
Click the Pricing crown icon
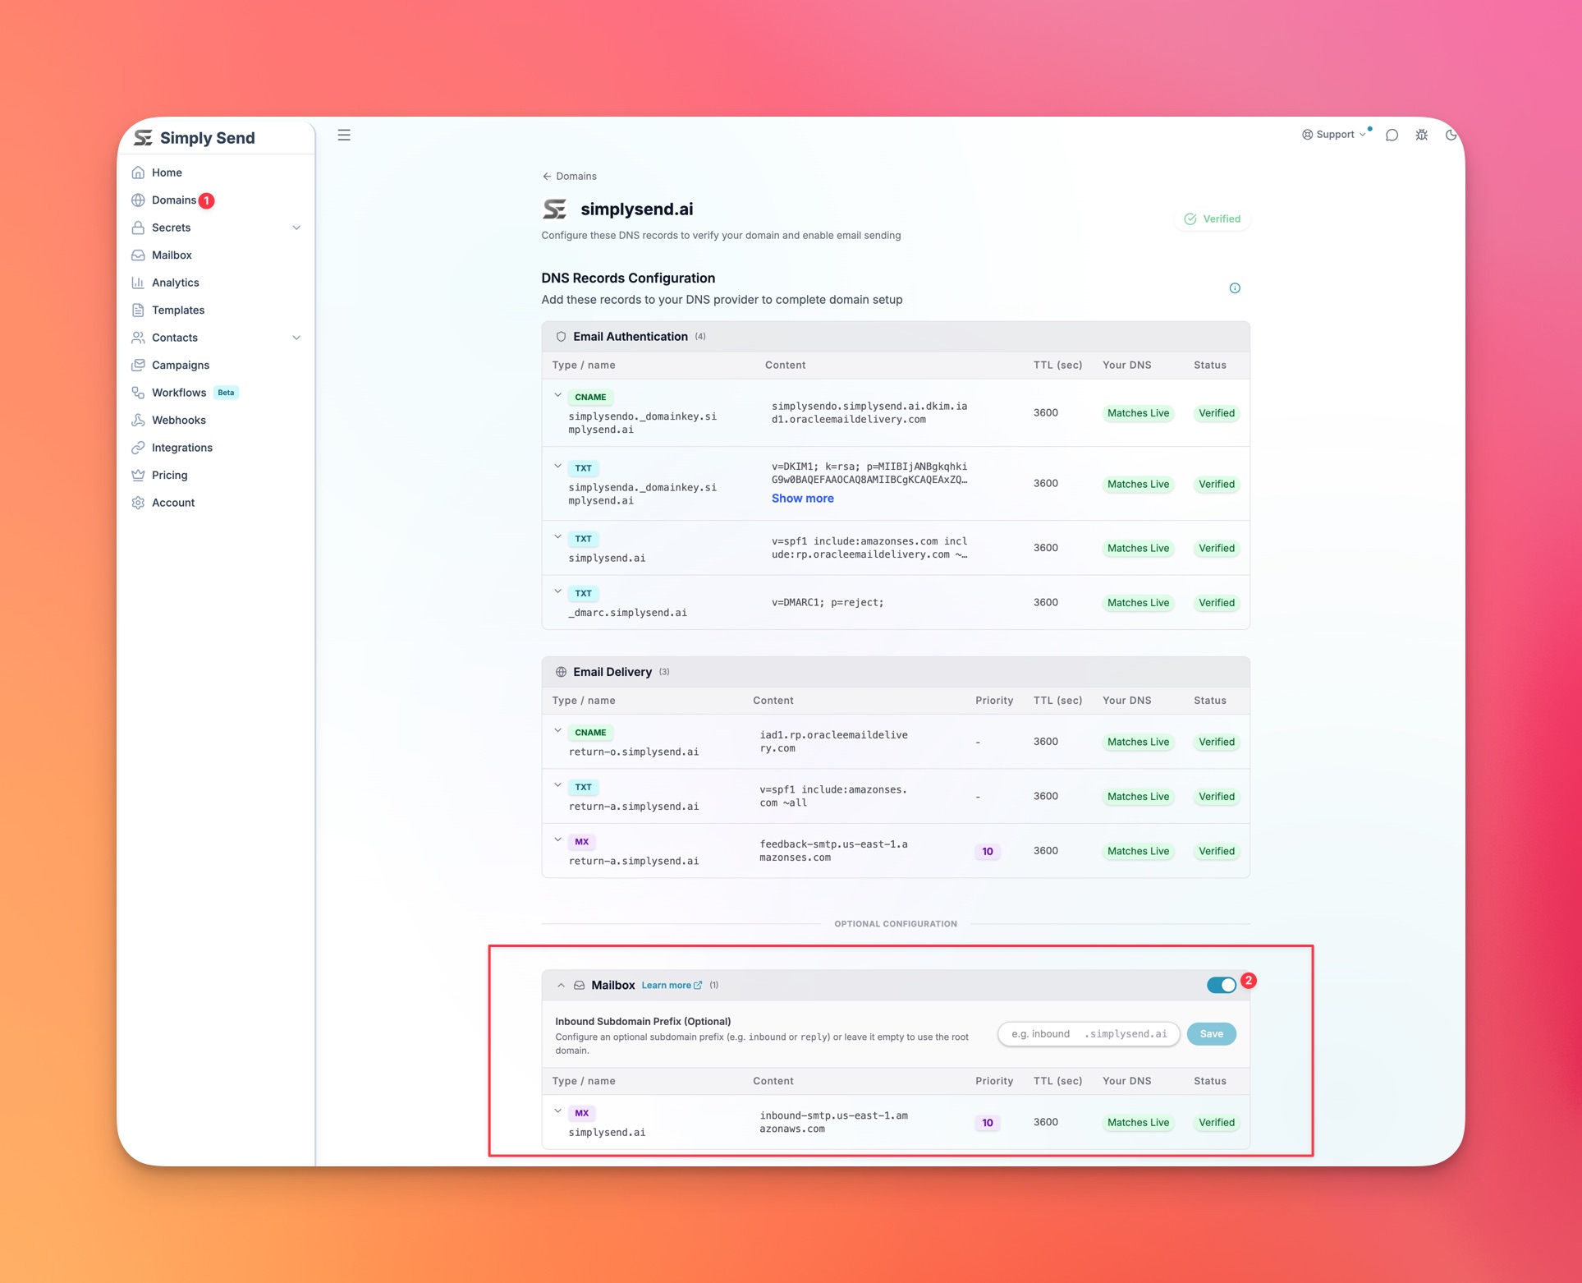pos(138,475)
